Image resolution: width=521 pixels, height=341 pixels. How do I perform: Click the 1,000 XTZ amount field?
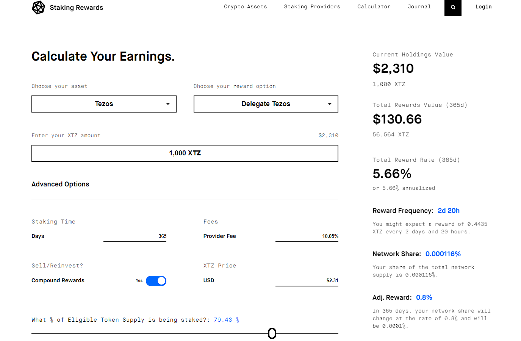click(185, 153)
